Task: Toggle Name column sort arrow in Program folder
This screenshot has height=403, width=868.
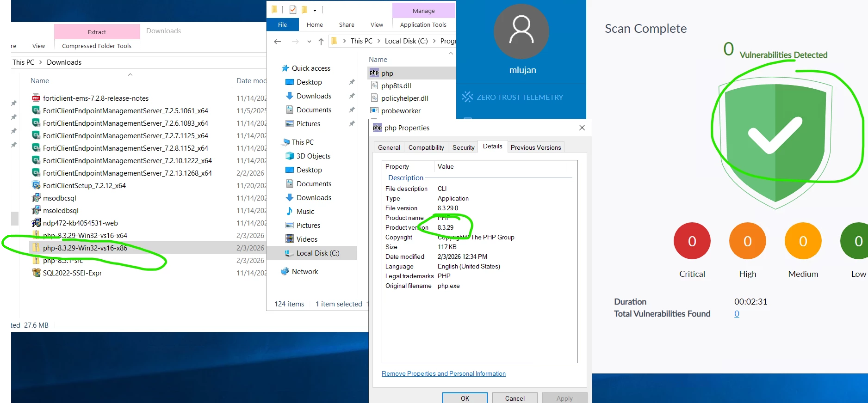Action: pos(451,54)
